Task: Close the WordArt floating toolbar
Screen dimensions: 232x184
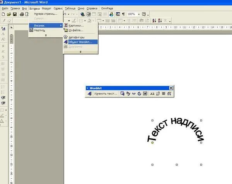Action: click(x=171, y=88)
